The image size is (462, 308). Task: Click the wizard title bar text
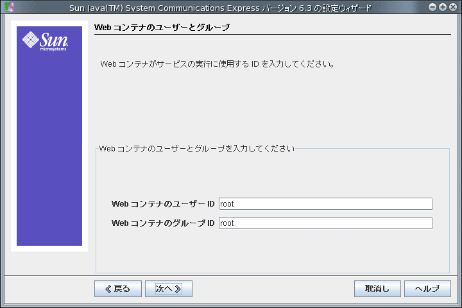click(220, 8)
